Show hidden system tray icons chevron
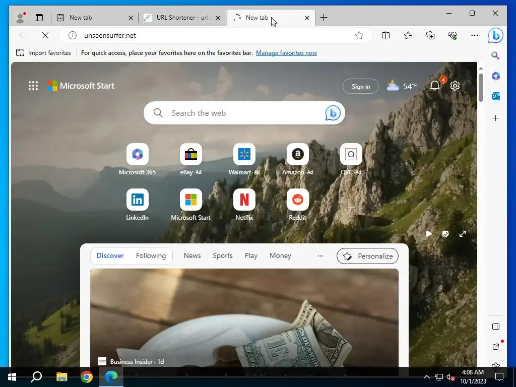Image resolution: width=516 pixels, height=387 pixels. click(426, 377)
